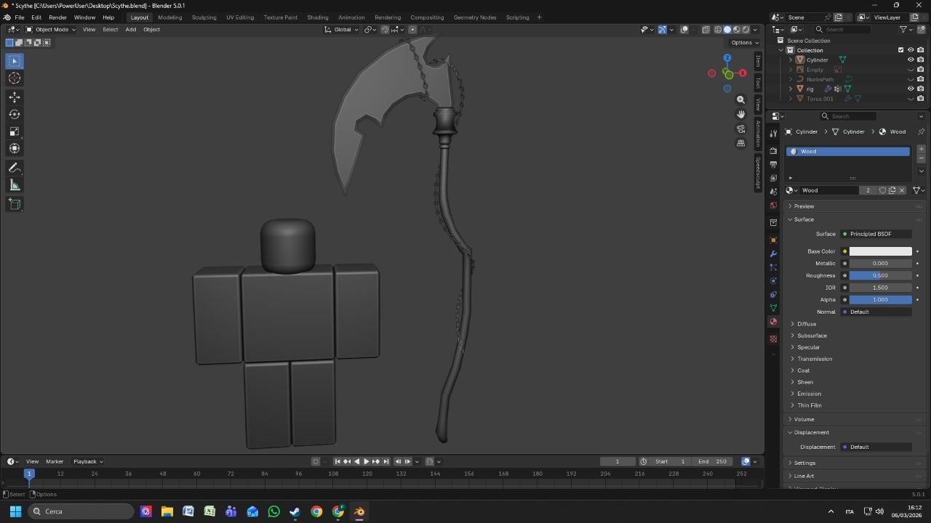Open the Rendering menu in the top bar

[388, 17]
